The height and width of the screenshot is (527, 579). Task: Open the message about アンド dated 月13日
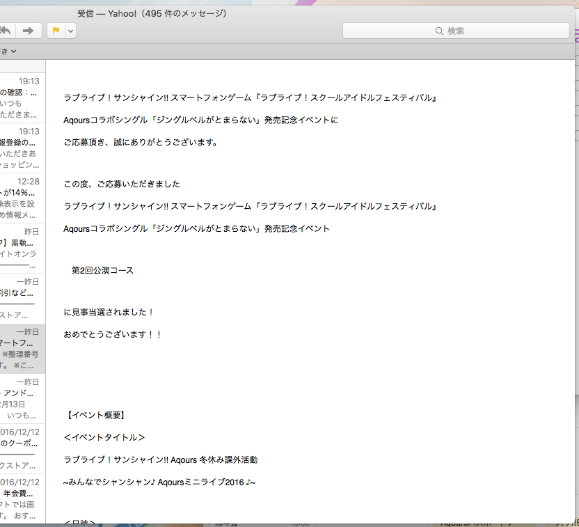tap(22, 399)
